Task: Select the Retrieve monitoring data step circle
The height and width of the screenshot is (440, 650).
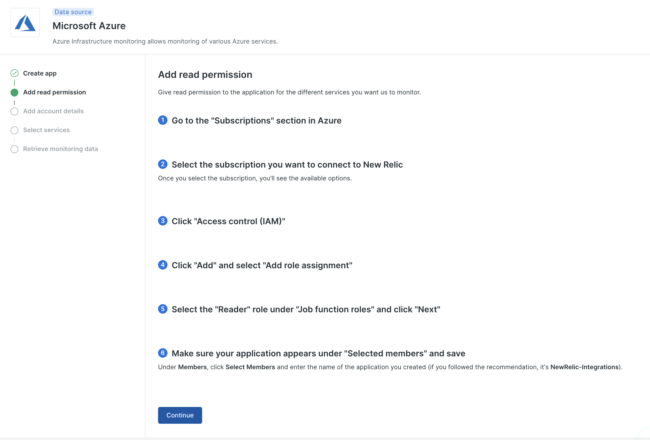Action: click(x=14, y=149)
